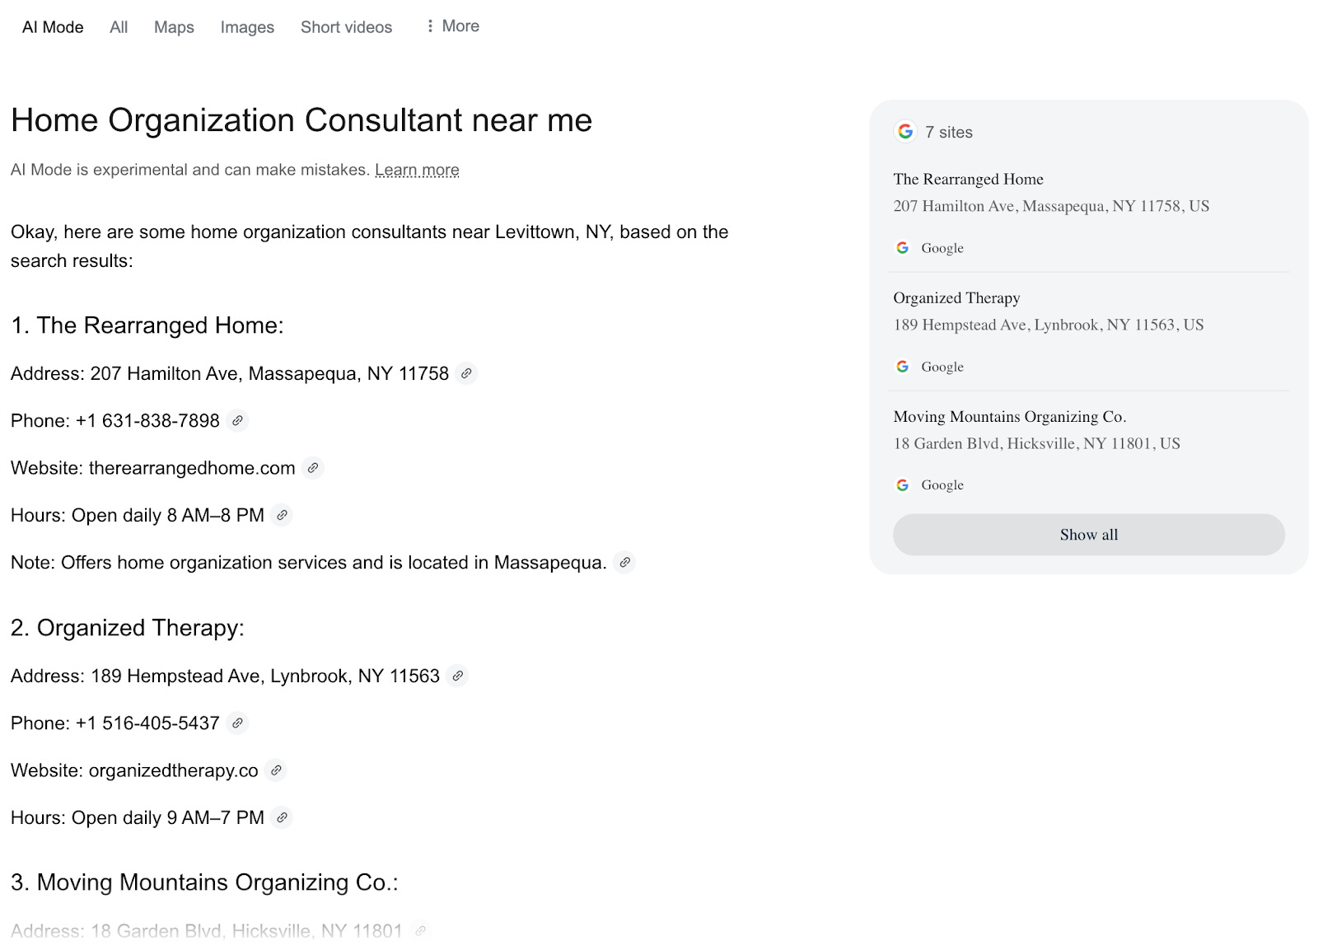Switch to AI Mode tab
The image size is (1318, 950).
point(53,27)
